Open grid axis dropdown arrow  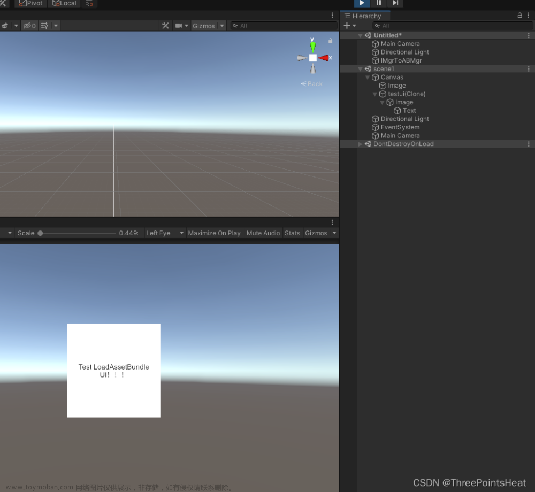click(56, 26)
